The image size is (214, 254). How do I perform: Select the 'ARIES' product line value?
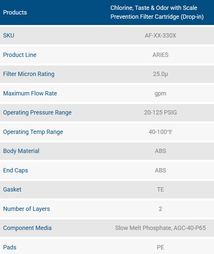pyautogui.click(x=160, y=55)
